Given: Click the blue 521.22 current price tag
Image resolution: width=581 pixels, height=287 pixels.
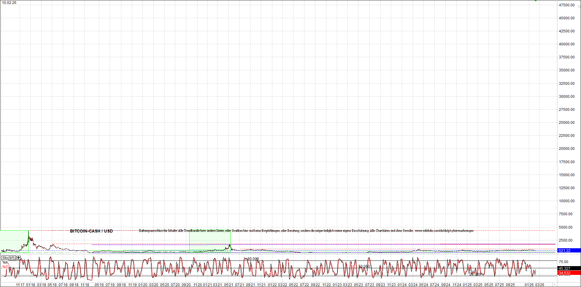Looking at the screenshot, I should coord(569,251).
